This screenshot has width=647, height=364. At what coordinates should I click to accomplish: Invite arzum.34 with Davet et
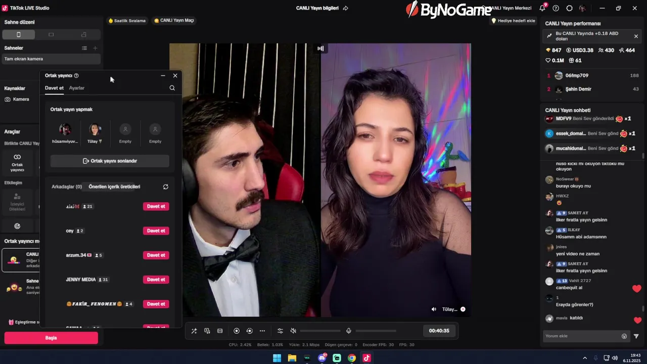tap(156, 255)
